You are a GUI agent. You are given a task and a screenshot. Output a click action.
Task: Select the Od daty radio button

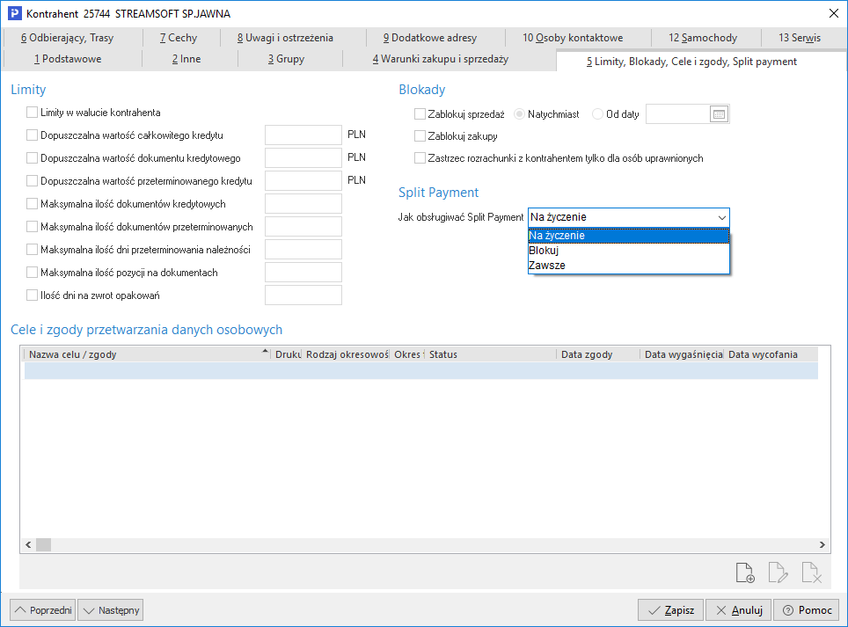(x=597, y=114)
